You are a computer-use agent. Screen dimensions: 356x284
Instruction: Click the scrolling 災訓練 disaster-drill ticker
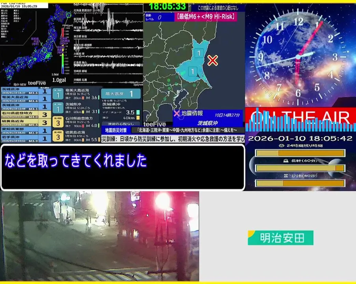click(x=173, y=139)
